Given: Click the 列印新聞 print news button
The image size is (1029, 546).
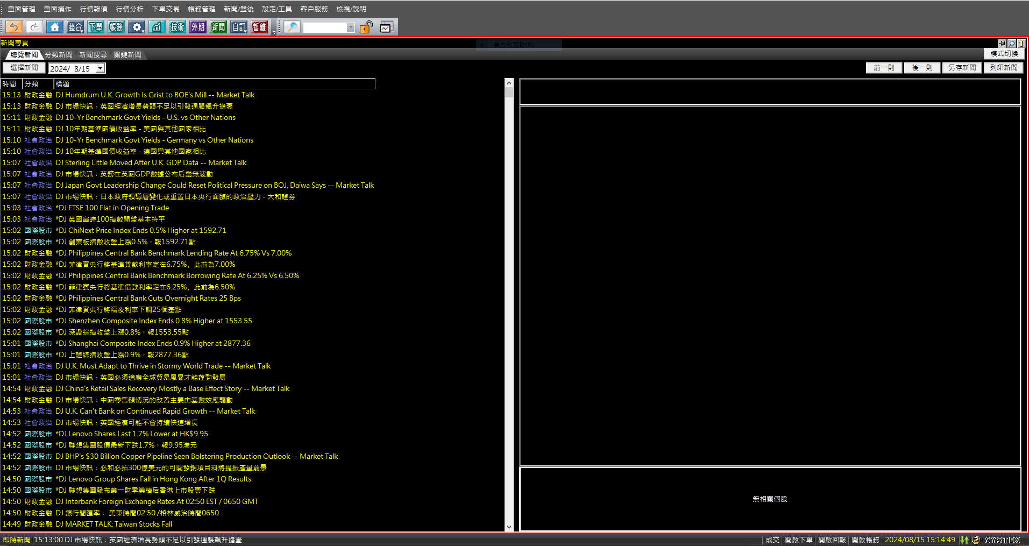Looking at the screenshot, I should coord(1003,68).
